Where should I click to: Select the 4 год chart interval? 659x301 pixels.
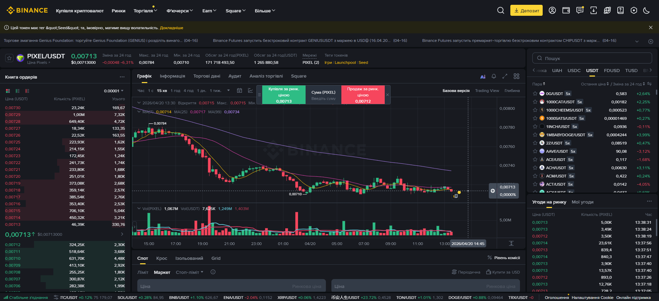click(189, 91)
